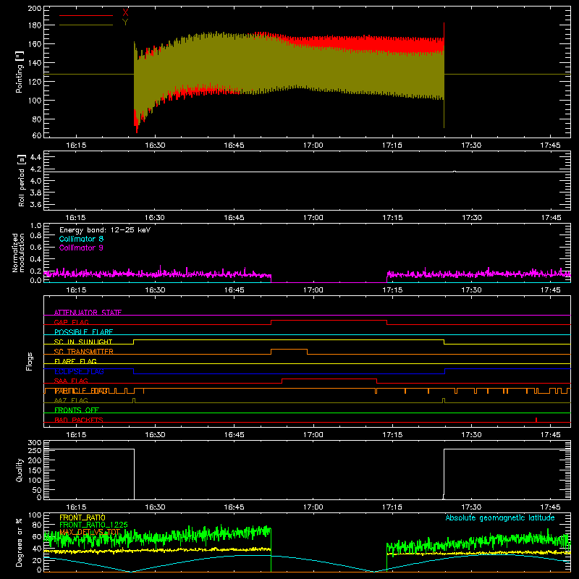Click the 17:30 time label under Flags plot
Viewport: 579px width, 579px height.
(x=472, y=435)
